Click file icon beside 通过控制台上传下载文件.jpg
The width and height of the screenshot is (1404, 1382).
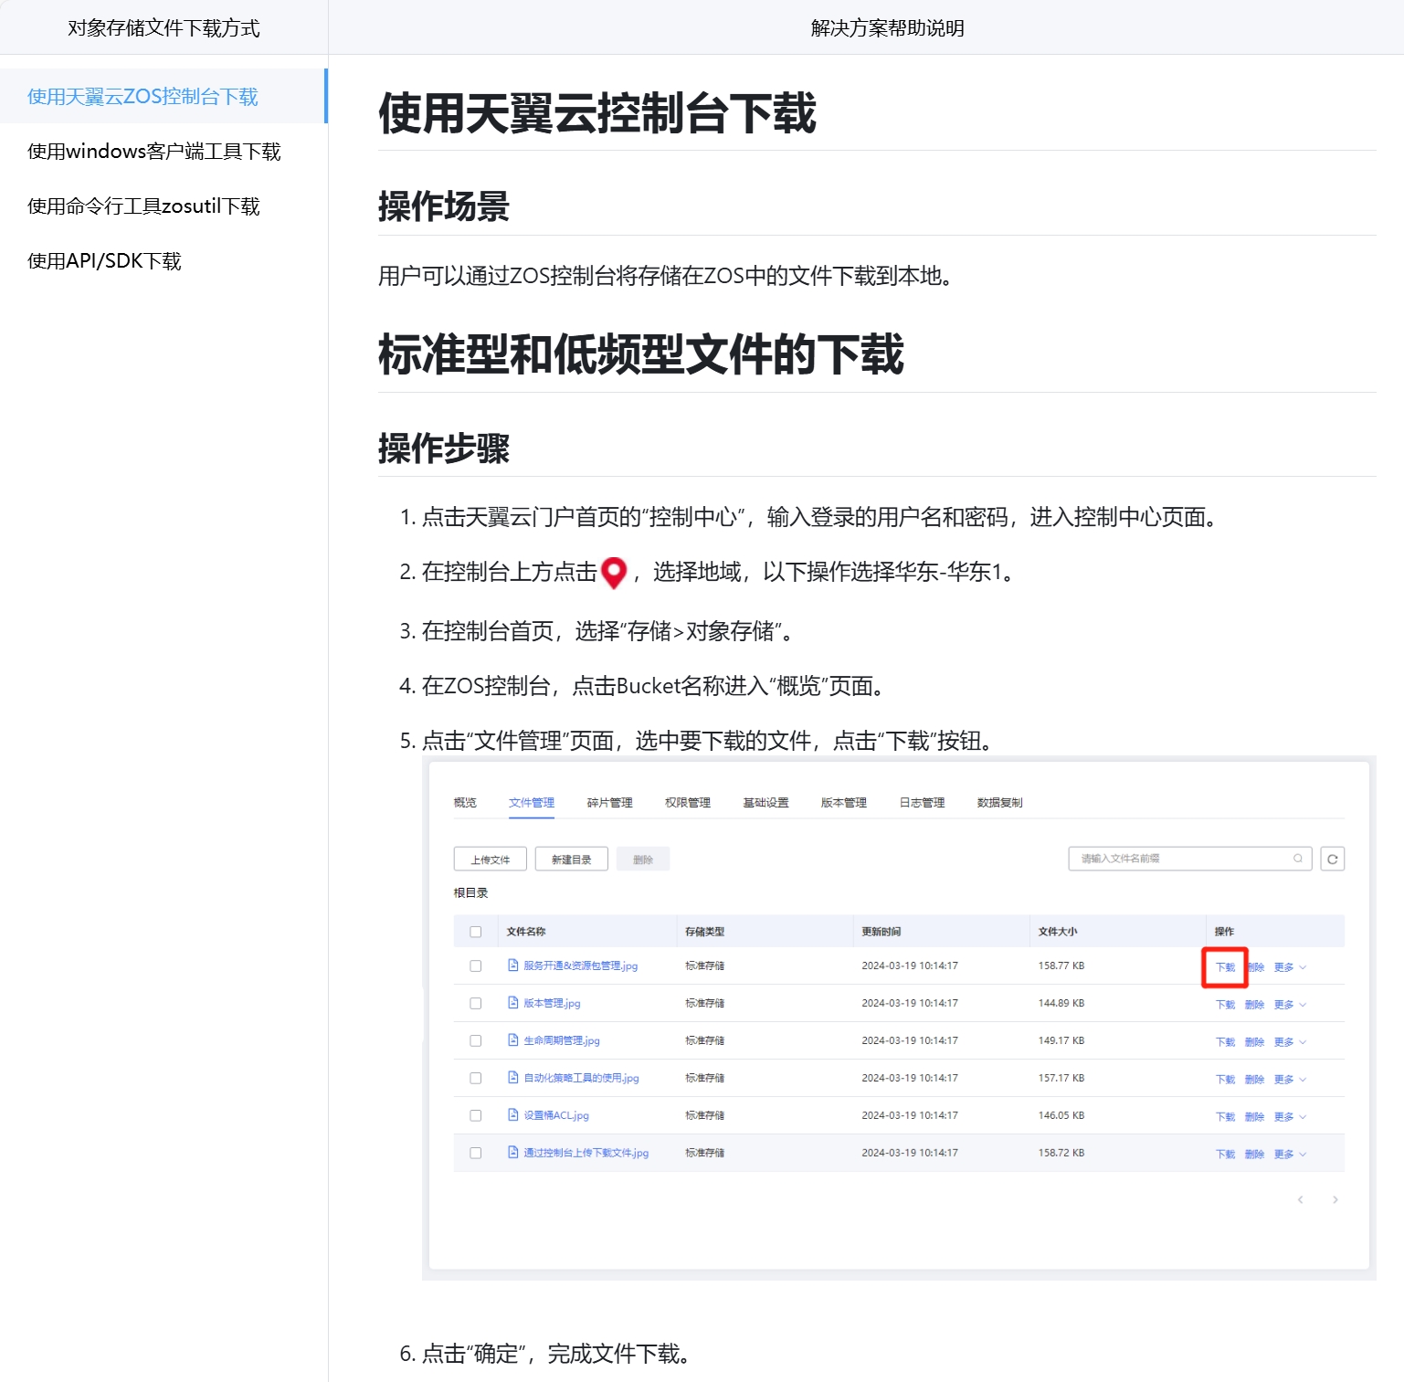pos(513,1153)
